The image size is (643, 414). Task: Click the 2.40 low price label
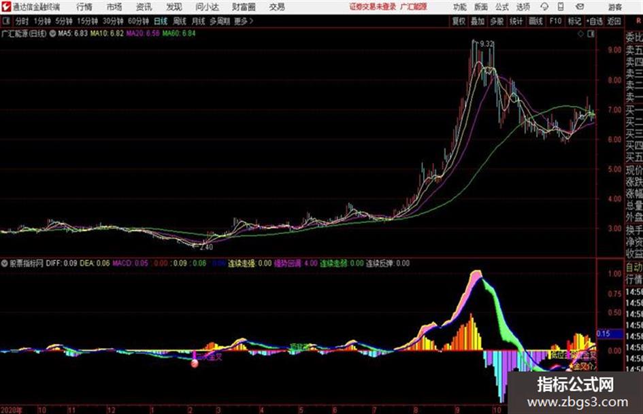point(206,247)
